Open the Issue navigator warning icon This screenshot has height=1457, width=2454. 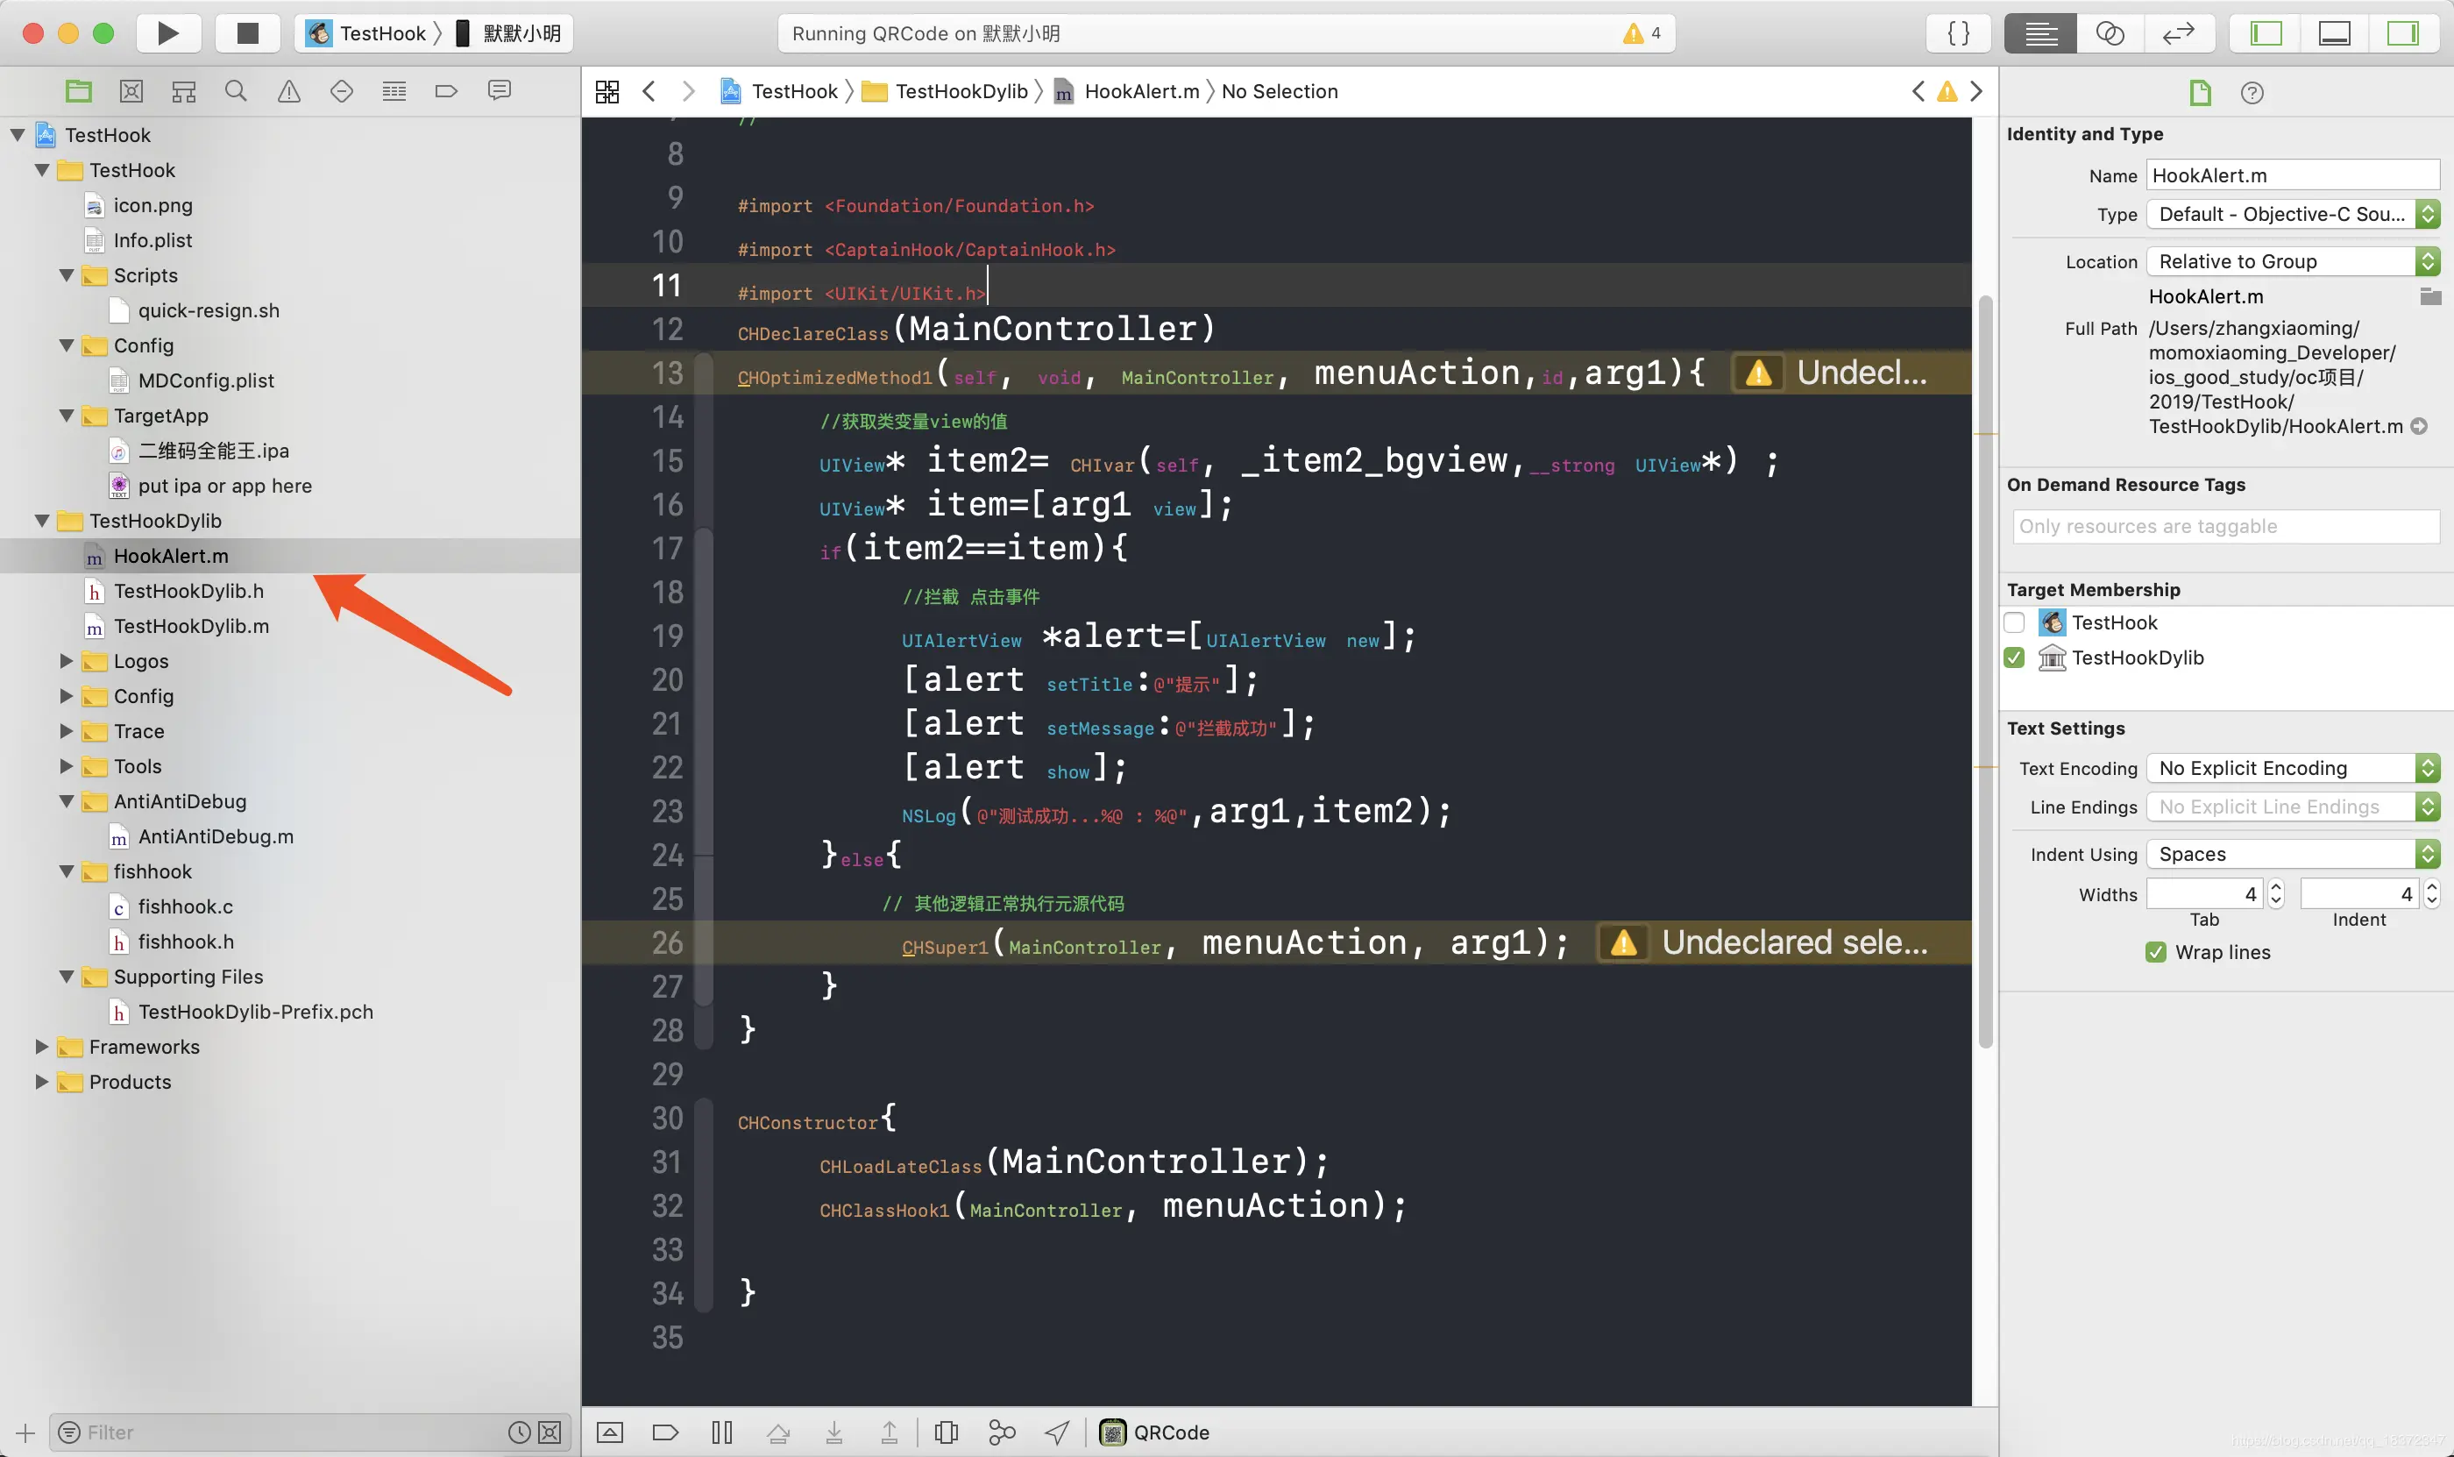(x=288, y=91)
